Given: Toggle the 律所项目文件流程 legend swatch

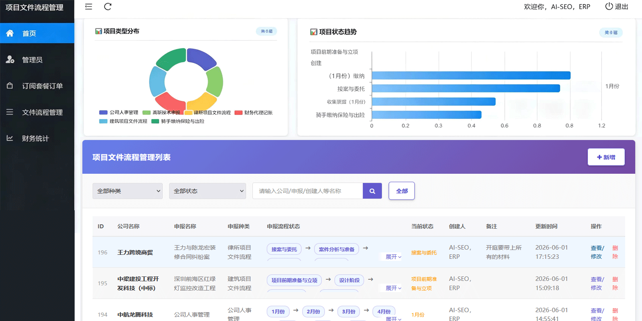Looking at the screenshot, I should pos(188,112).
